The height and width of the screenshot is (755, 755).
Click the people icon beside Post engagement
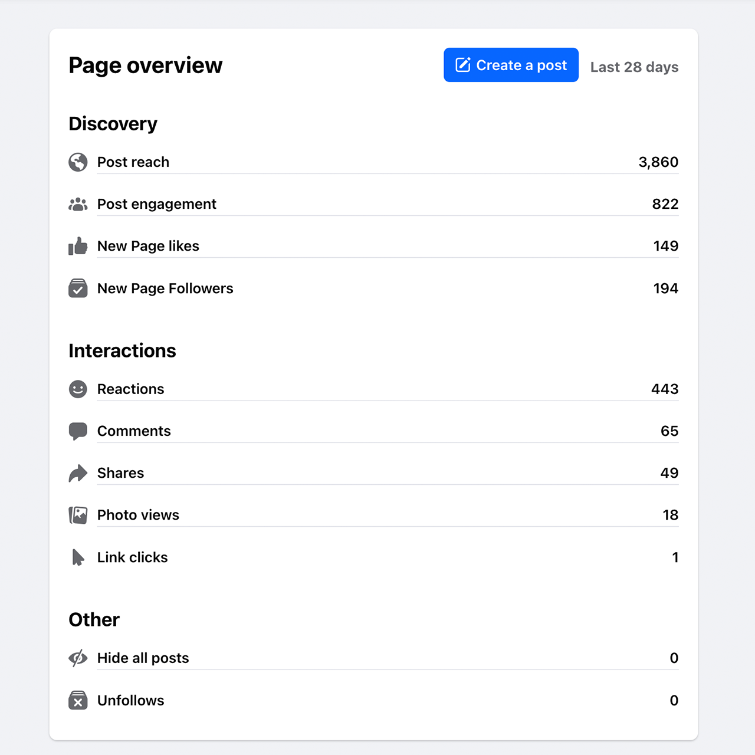click(x=78, y=204)
